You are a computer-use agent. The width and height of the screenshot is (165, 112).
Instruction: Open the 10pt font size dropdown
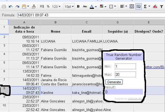click(69, 6)
